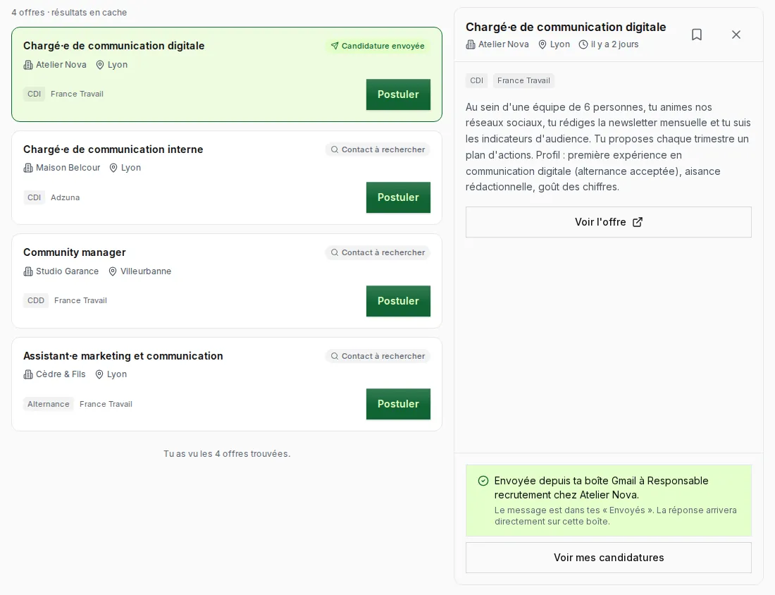Click the clock icon beside il y a 2 jours
775x595 pixels.
coord(583,44)
